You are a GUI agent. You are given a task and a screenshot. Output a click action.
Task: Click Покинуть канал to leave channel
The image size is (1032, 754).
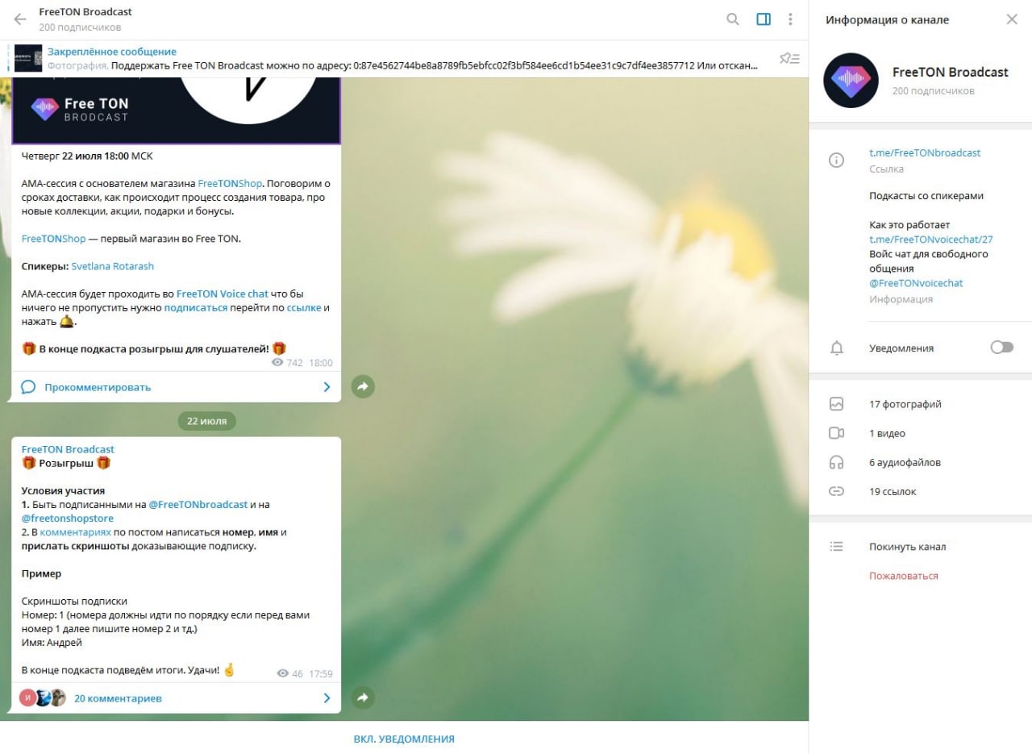click(x=907, y=547)
